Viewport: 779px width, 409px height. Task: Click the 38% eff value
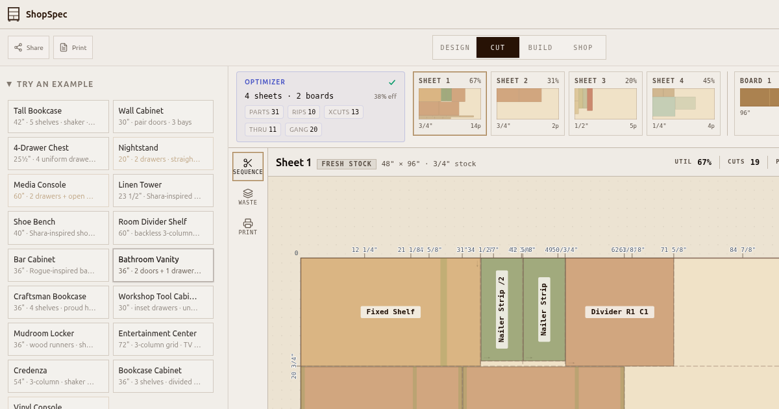[x=385, y=97]
